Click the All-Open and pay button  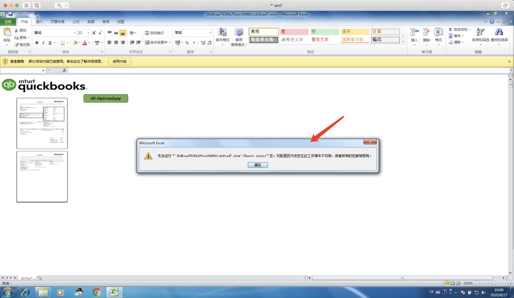(106, 98)
